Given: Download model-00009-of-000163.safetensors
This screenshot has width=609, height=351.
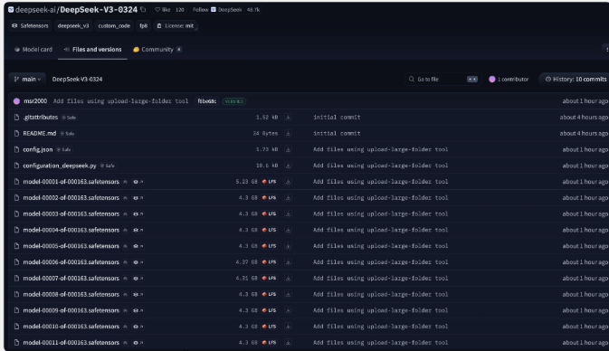Looking at the screenshot, I should [x=288, y=310].
